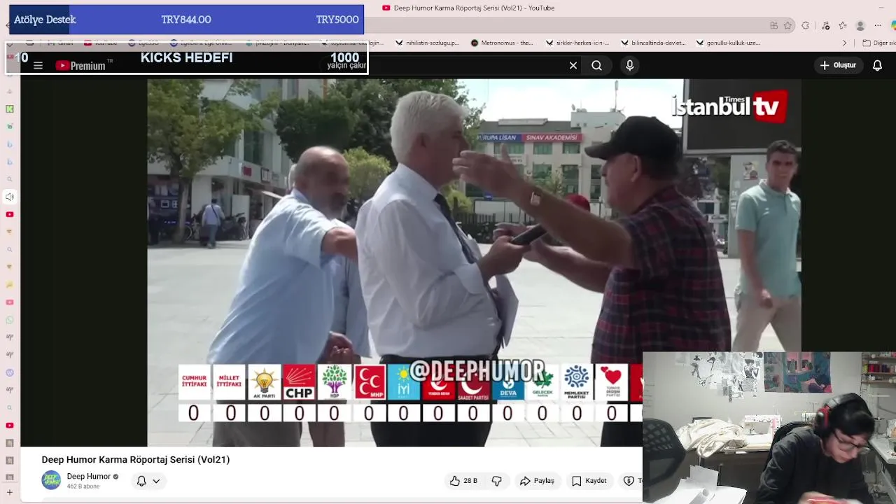
Task: Click the 462 B abone subscriber count
Action: (83, 486)
